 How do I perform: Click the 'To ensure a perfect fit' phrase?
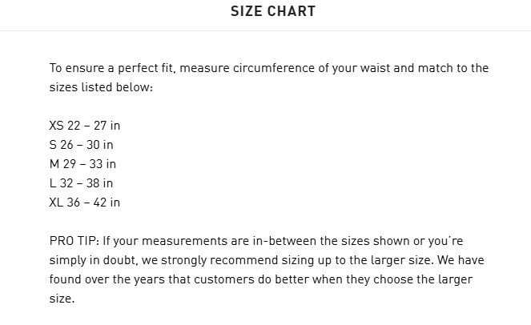112,68
